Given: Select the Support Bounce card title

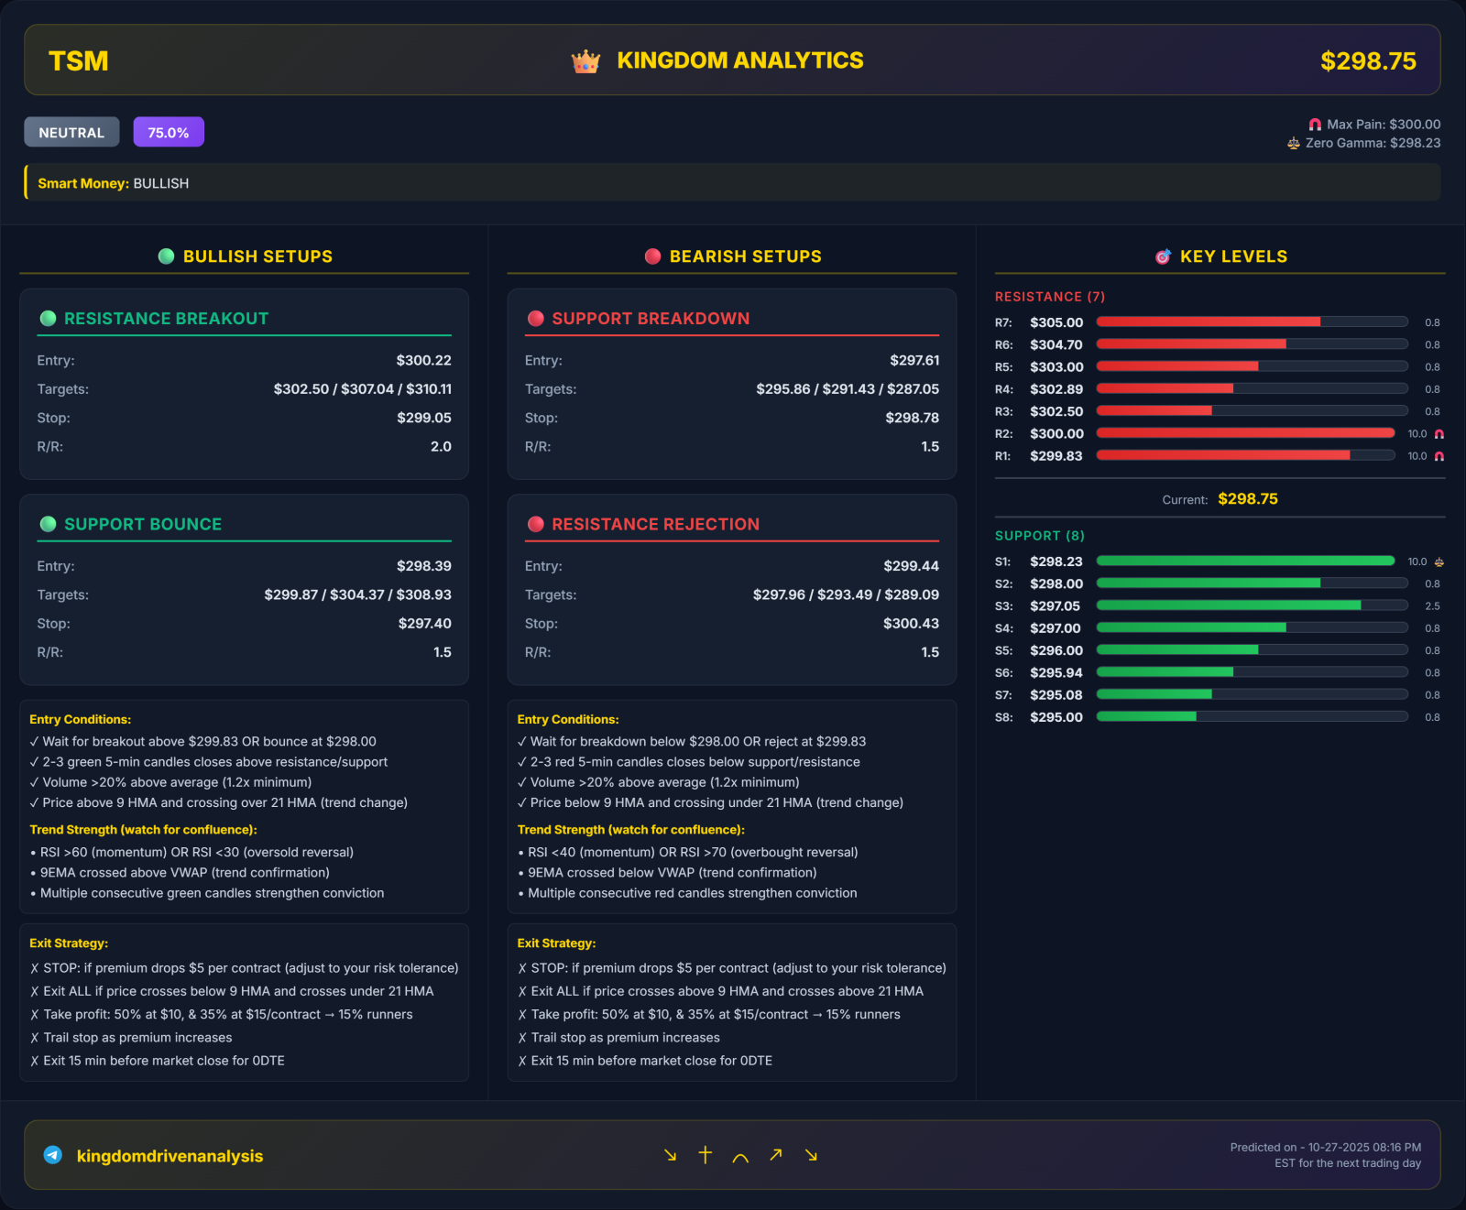Looking at the screenshot, I should pyautogui.click(x=143, y=524).
